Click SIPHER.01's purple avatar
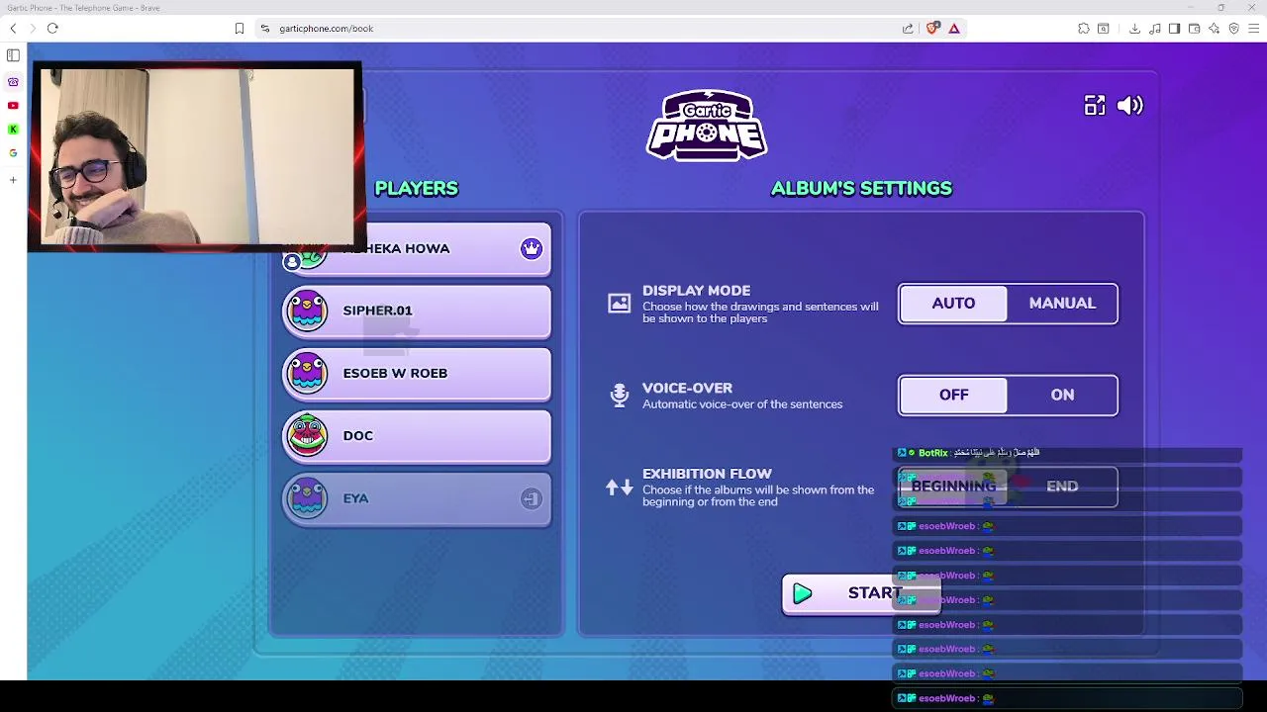This screenshot has height=712, width=1267. tap(307, 311)
